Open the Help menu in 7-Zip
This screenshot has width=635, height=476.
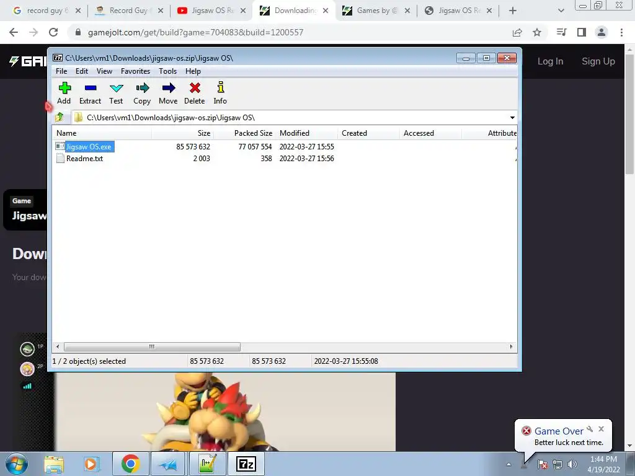point(193,71)
